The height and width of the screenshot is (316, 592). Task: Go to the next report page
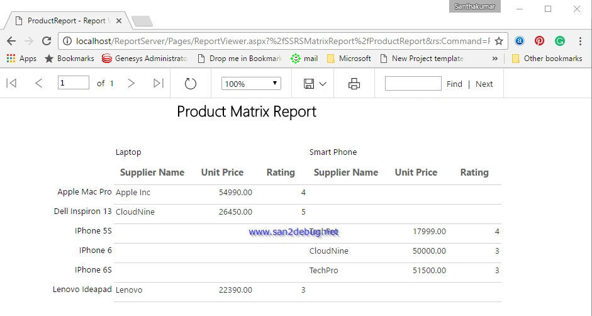click(x=131, y=83)
